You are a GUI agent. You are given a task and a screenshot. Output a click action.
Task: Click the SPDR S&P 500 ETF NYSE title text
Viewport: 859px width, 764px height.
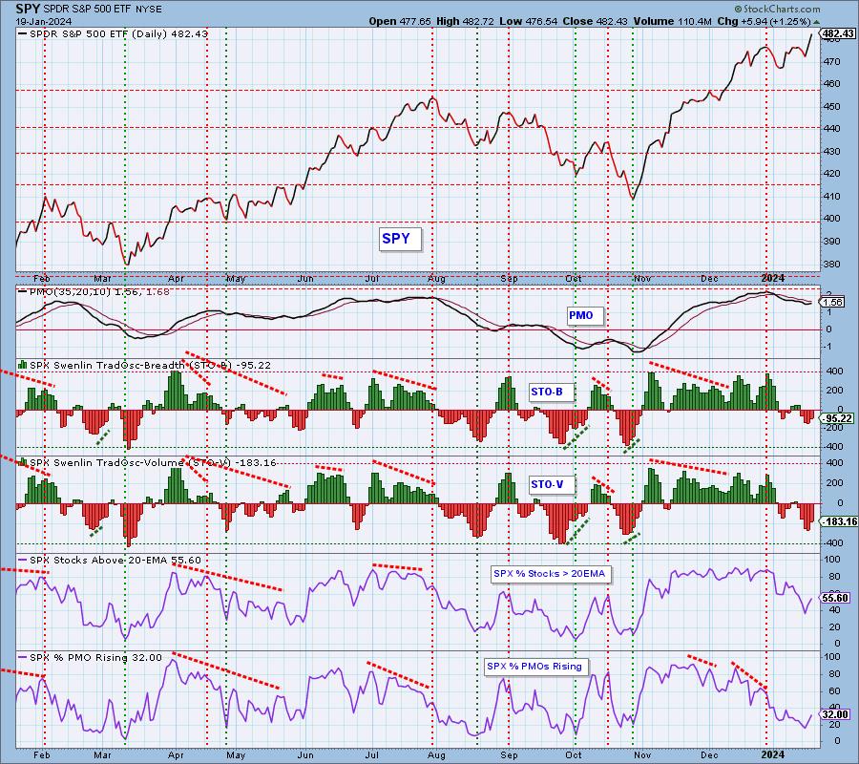click(x=102, y=10)
